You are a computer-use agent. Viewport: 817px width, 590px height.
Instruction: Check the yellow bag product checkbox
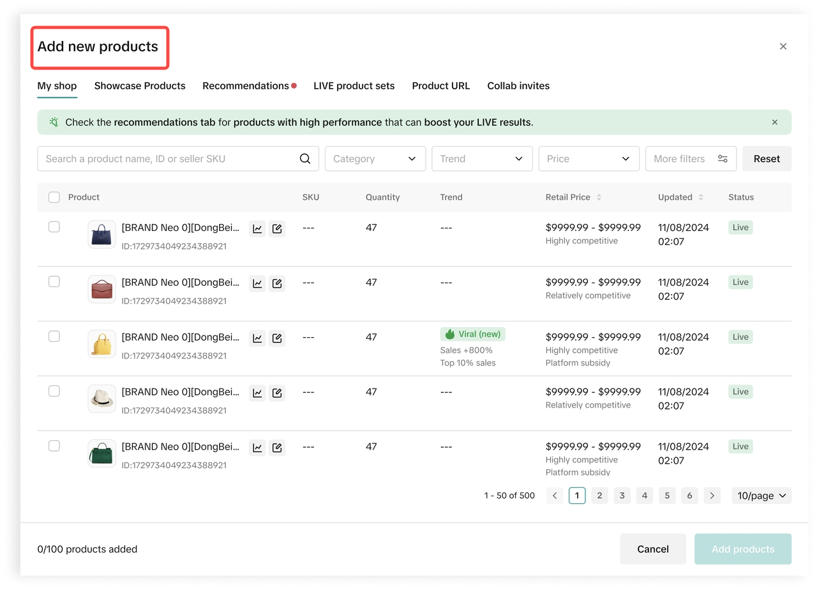click(x=54, y=337)
